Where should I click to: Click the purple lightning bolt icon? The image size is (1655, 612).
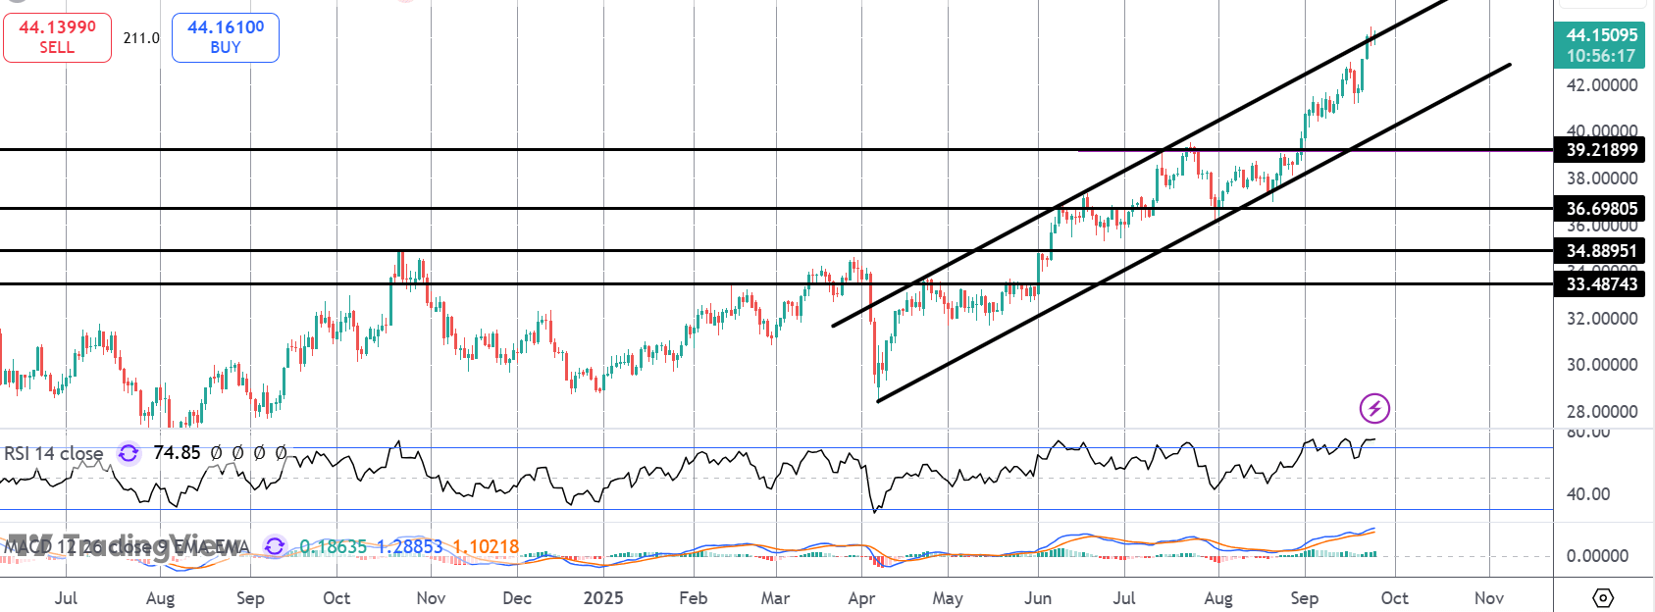1374,408
